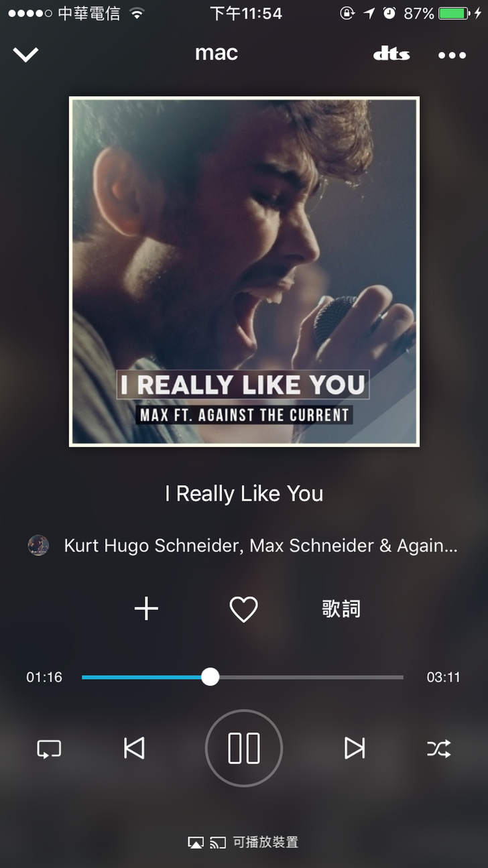The height and width of the screenshot is (868, 488).
Task: Skip to the next track
Action: click(354, 748)
